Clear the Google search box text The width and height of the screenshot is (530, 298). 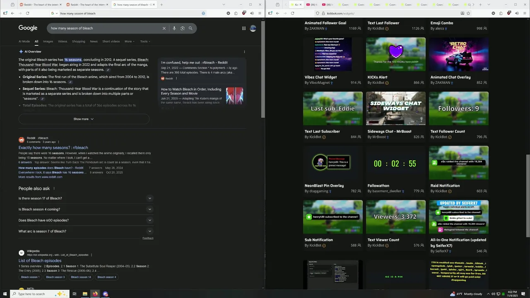(164, 28)
